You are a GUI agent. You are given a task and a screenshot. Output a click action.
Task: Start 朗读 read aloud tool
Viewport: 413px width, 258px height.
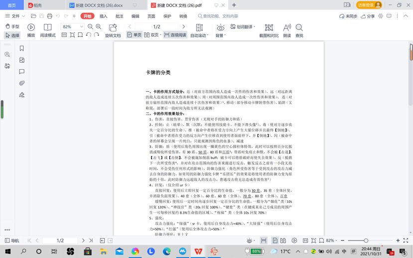click(x=287, y=30)
